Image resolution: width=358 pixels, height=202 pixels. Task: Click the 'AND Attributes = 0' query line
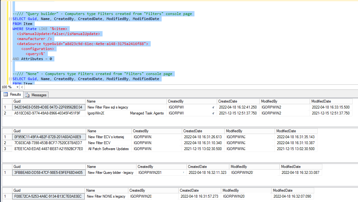pos(32,59)
